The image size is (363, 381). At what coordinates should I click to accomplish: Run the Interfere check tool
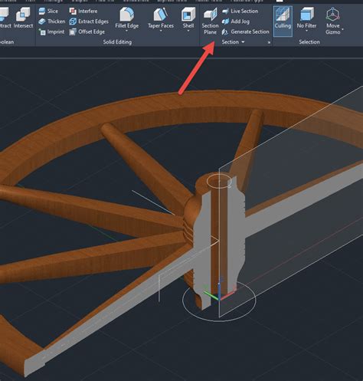click(x=83, y=11)
